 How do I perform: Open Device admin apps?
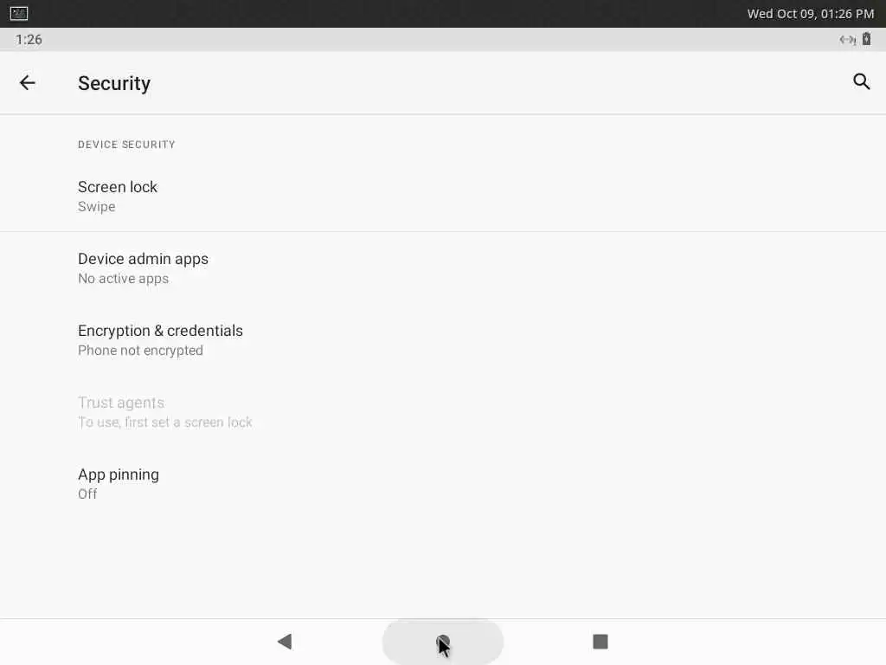(x=443, y=268)
